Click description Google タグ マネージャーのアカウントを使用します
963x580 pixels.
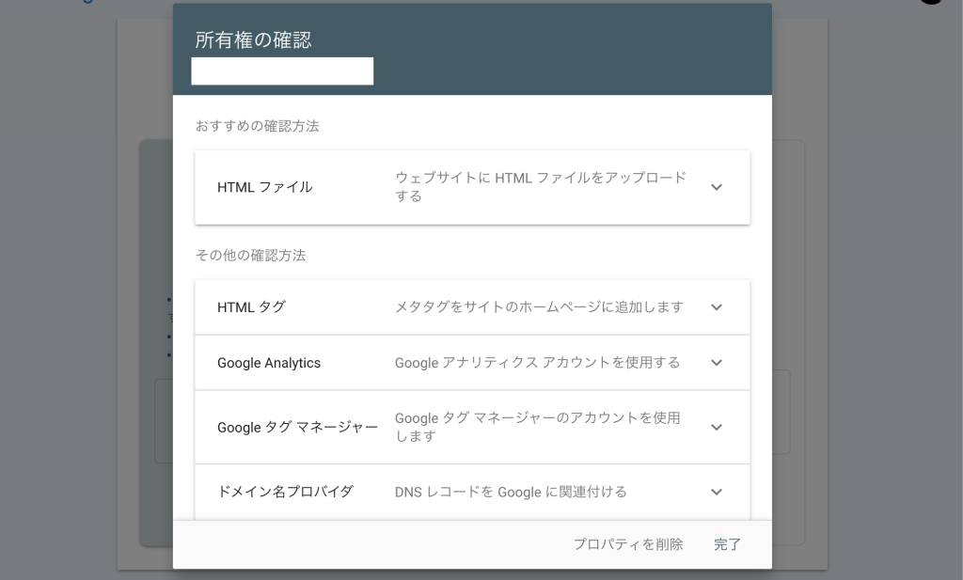537,427
